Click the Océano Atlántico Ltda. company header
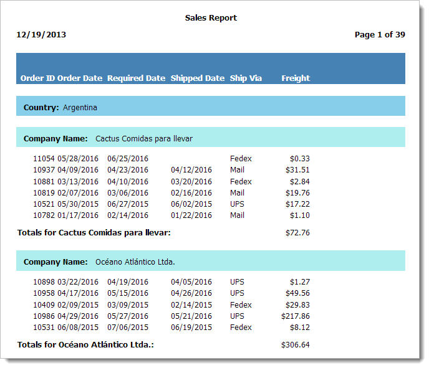429x368 pixels. click(135, 262)
